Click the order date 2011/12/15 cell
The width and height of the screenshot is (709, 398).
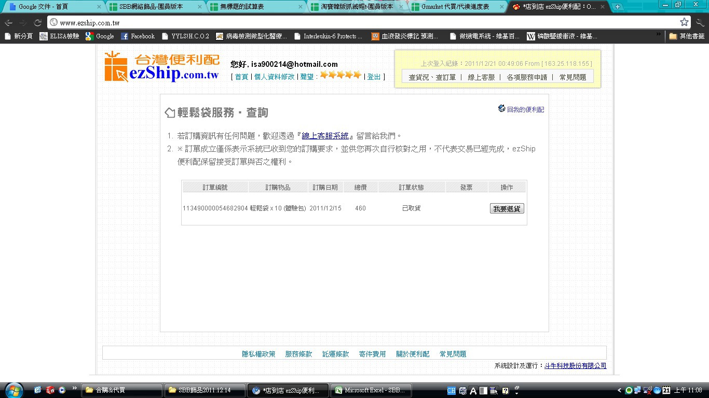click(x=325, y=208)
